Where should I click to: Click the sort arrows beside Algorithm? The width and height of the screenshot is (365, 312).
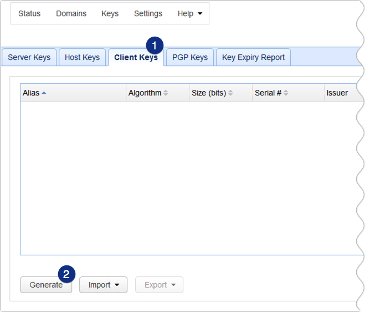point(166,93)
